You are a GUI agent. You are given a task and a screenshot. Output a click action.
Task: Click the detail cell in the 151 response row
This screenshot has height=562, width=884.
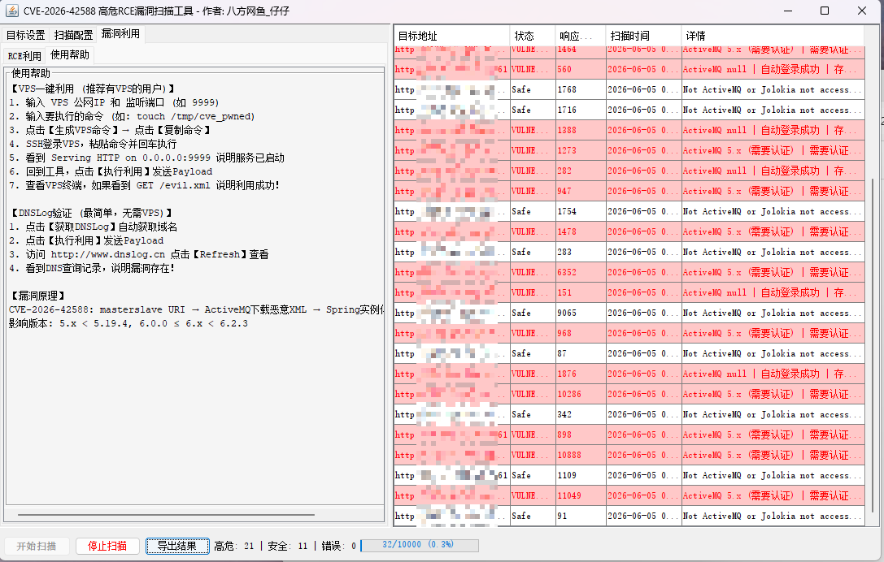[773, 292]
